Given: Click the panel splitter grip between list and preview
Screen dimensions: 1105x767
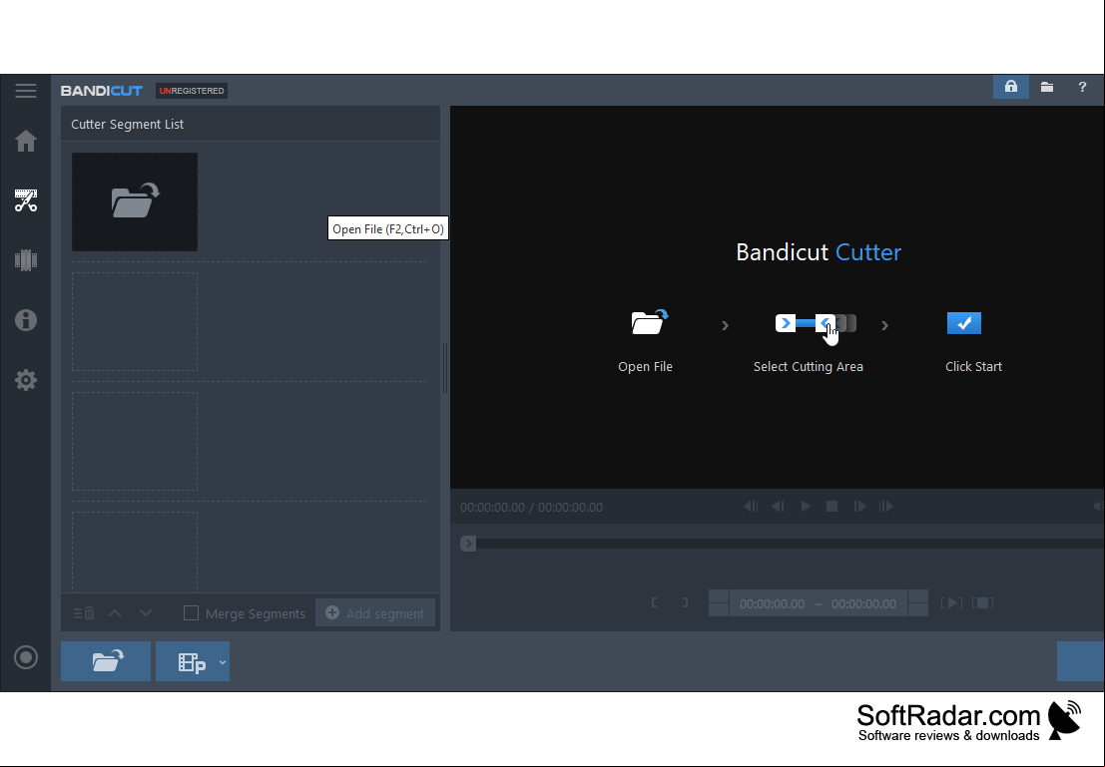Looking at the screenshot, I should pyautogui.click(x=444, y=368).
